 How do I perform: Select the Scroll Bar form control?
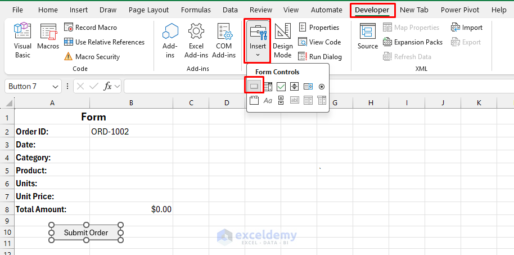click(x=281, y=100)
